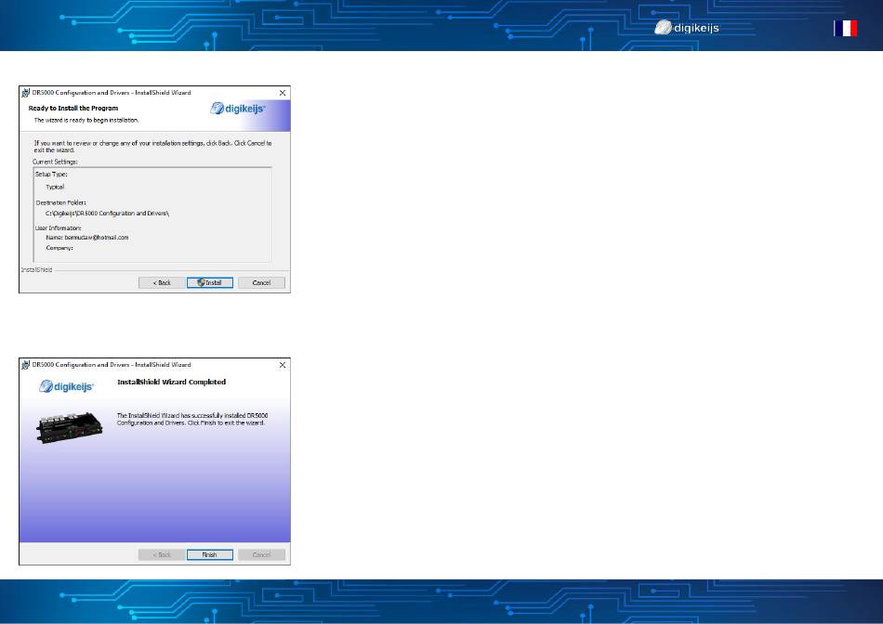Image resolution: width=883 pixels, height=624 pixels.
Task: Click installer icon in Wizard Completed title bar
Action: [26, 365]
